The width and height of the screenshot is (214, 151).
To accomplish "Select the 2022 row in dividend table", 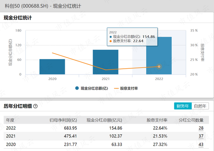I will (106, 128).
